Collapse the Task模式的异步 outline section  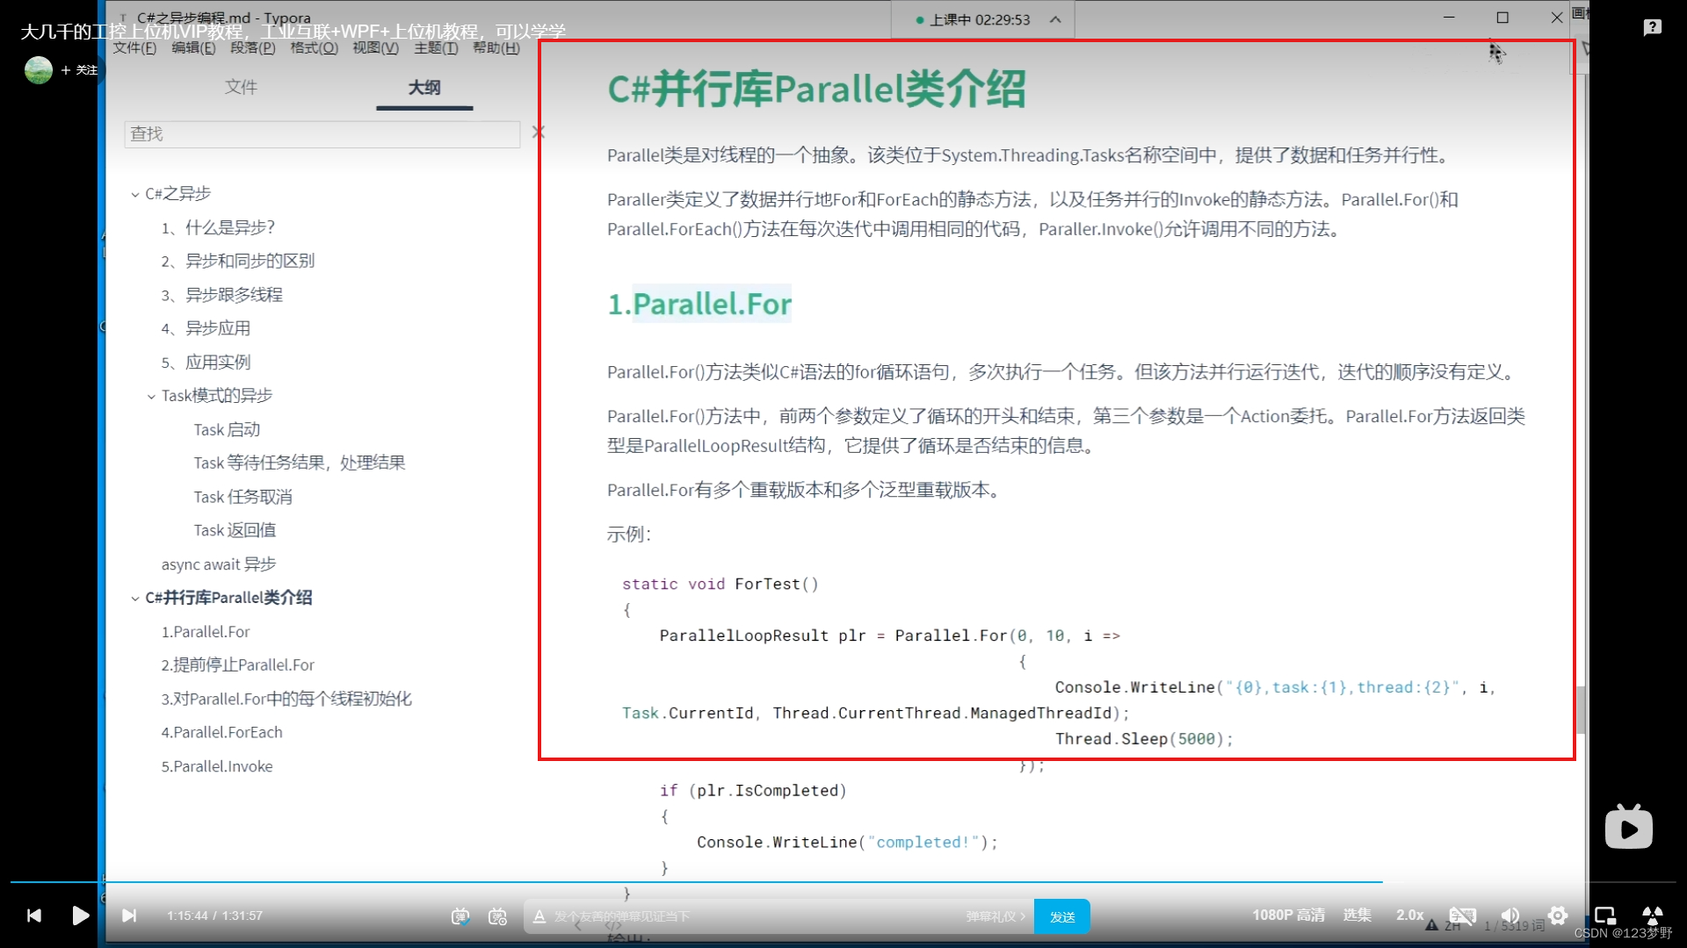[x=151, y=397]
